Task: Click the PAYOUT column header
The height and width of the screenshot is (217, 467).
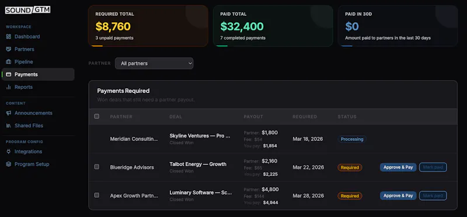Action: point(253,117)
